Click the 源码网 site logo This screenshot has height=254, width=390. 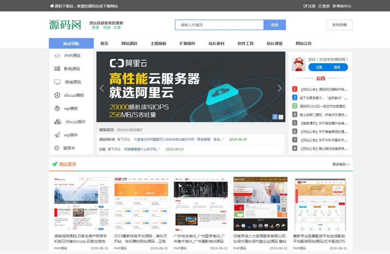coord(65,25)
